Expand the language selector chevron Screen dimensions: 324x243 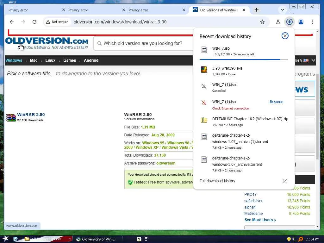click(x=314, y=60)
